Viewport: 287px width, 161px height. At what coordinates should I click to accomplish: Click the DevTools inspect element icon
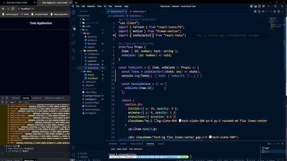[3, 98]
